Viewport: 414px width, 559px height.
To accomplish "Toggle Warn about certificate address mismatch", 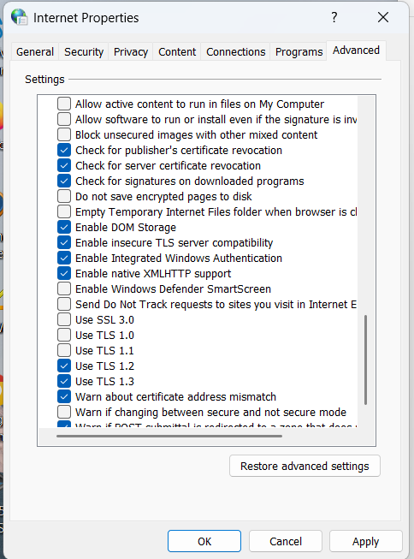I will pyautogui.click(x=64, y=396).
